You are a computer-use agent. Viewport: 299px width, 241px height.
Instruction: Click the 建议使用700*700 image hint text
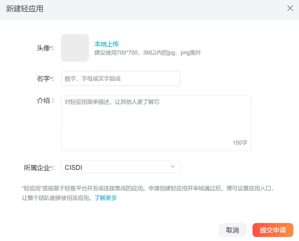point(148,53)
